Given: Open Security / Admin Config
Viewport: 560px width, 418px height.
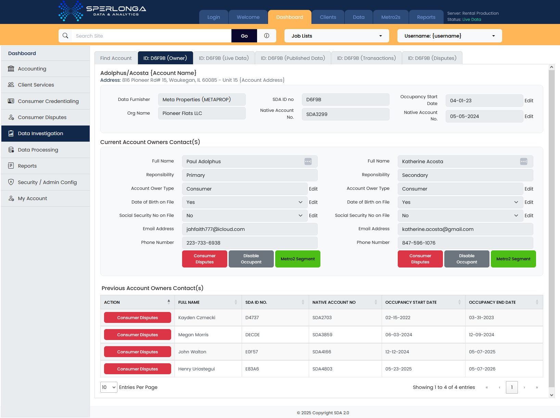Looking at the screenshot, I should click(47, 182).
